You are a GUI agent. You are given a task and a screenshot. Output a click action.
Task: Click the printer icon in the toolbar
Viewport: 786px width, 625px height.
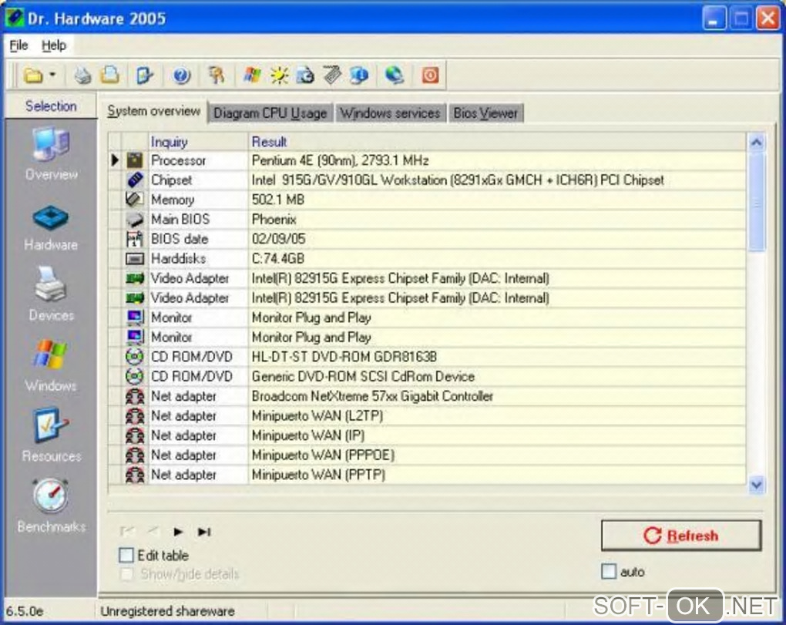pyautogui.click(x=82, y=76)
